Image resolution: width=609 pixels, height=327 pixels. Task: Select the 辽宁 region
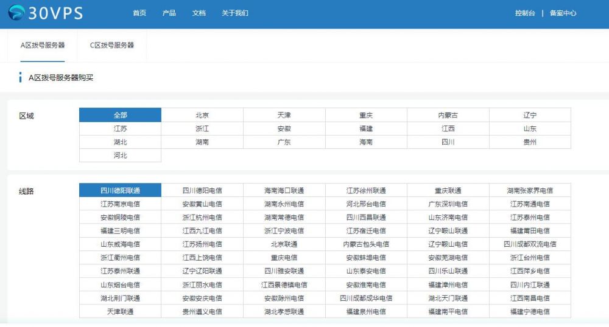pyautogui.click(x=530, y=115)
